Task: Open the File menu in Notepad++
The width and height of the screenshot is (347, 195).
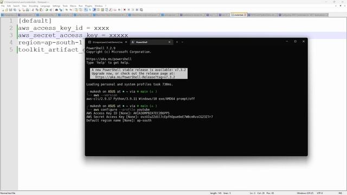Action: pos(3,6)
